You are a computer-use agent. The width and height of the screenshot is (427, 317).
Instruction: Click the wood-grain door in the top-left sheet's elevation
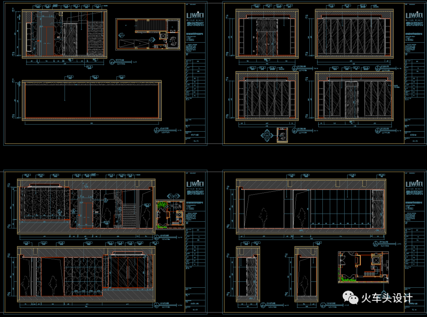point(72,40)
